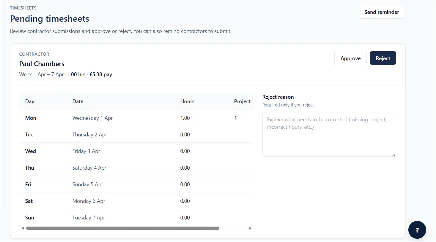Click into the Reject reason text box
This screenshot has width=436, height=242.
point(329,134)
